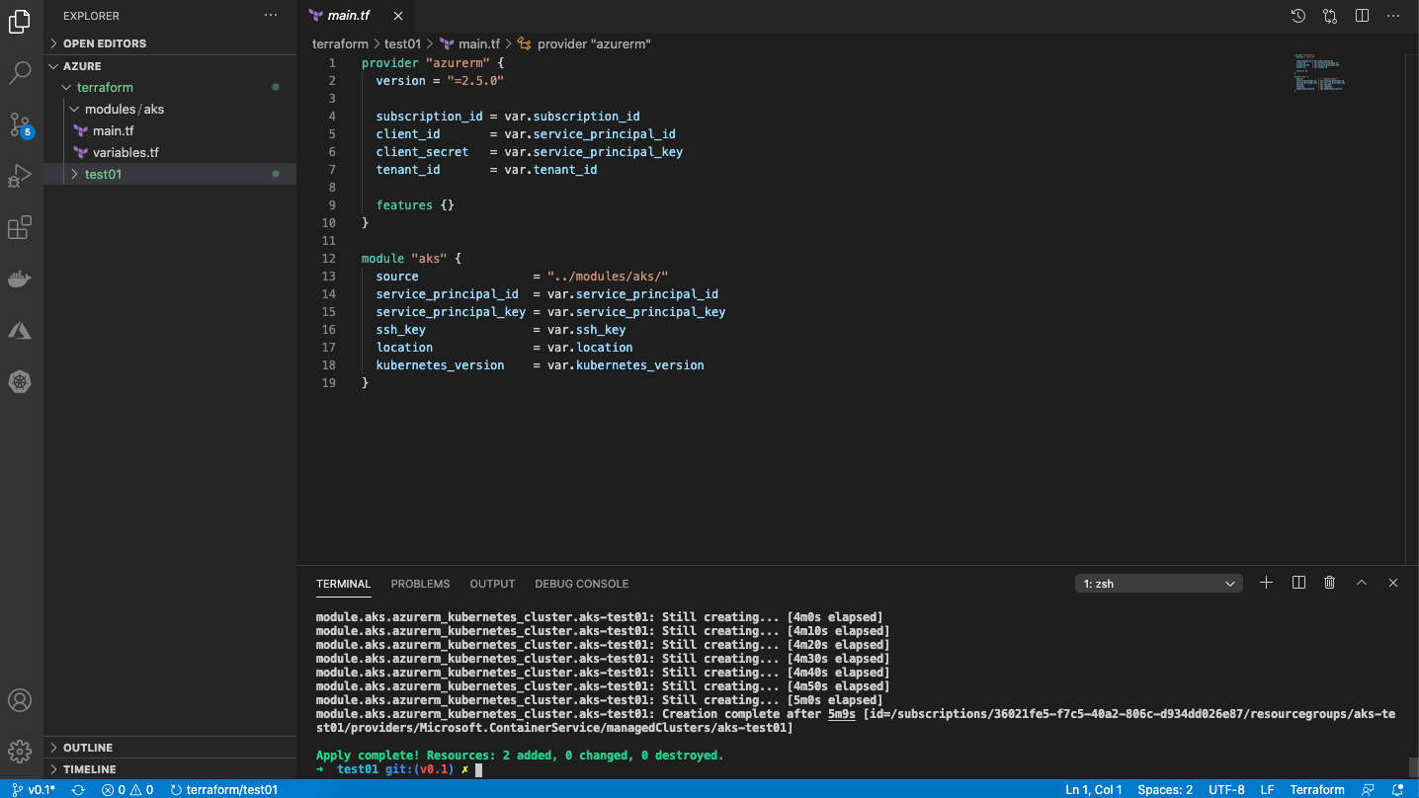Open the timeline history icon in editor toolbar
The width and height of the screenshot is (1419, 798).
point(1298,16)
